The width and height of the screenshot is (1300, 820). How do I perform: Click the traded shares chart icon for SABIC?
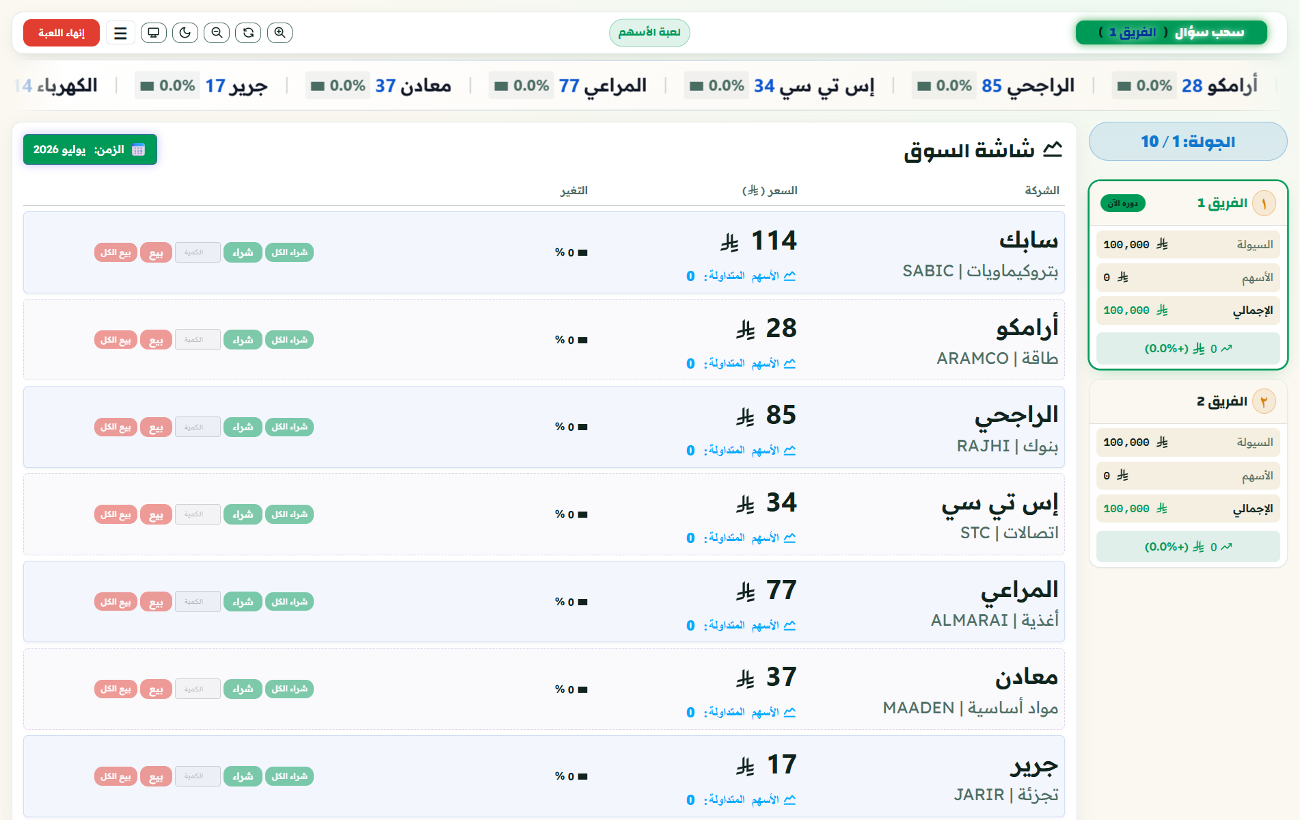(x=790, y=276)
